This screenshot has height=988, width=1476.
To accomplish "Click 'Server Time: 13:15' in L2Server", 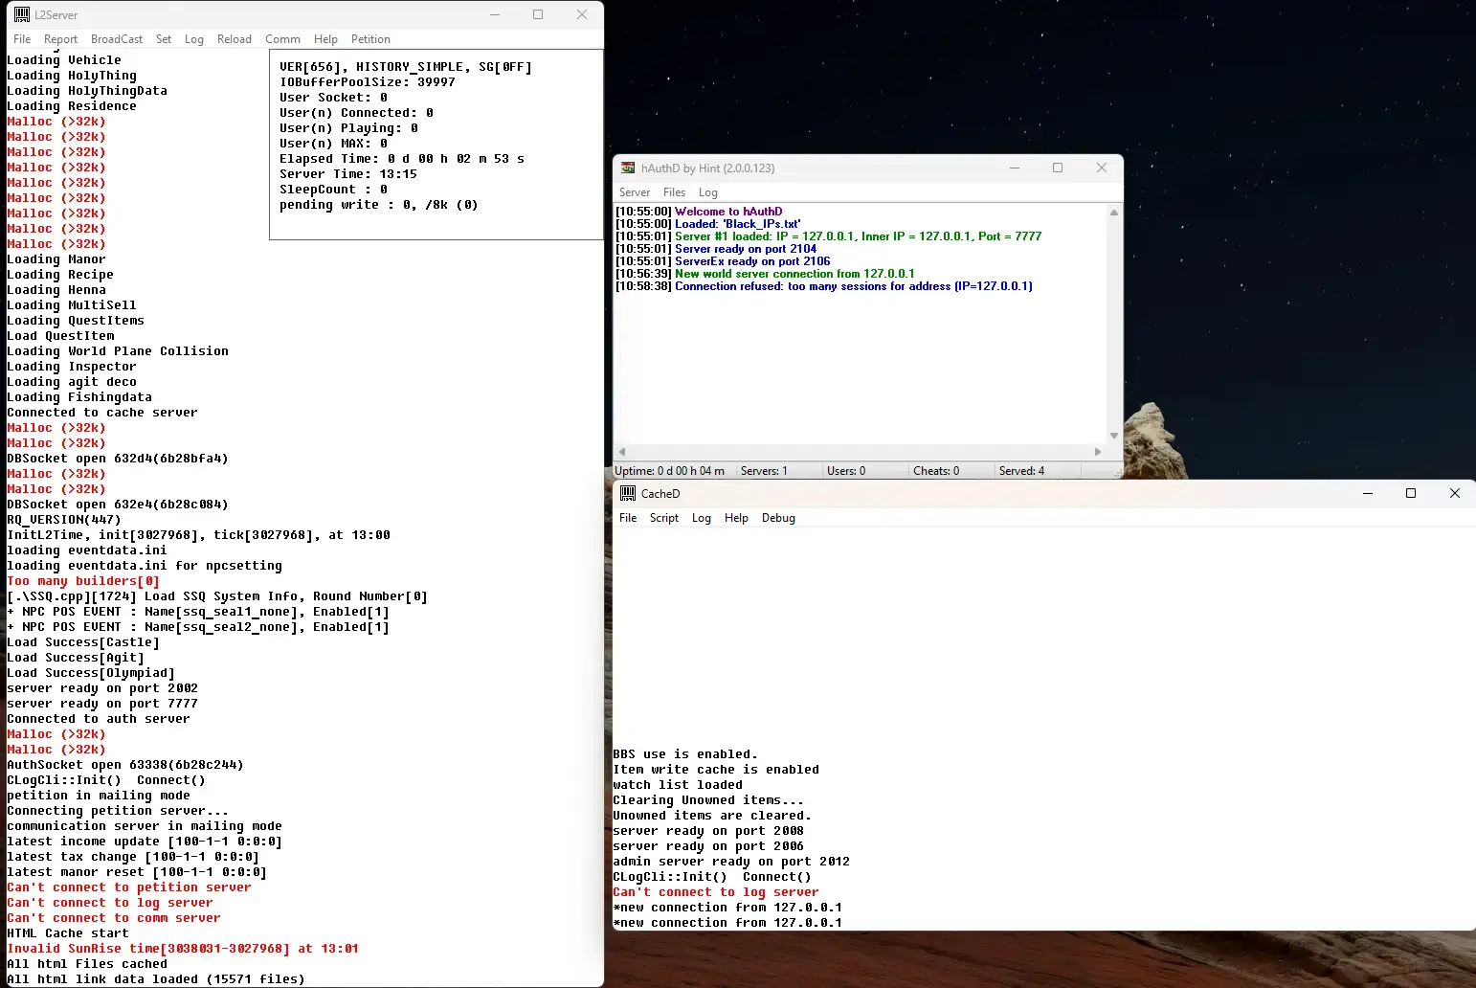I will pos(348,174).
